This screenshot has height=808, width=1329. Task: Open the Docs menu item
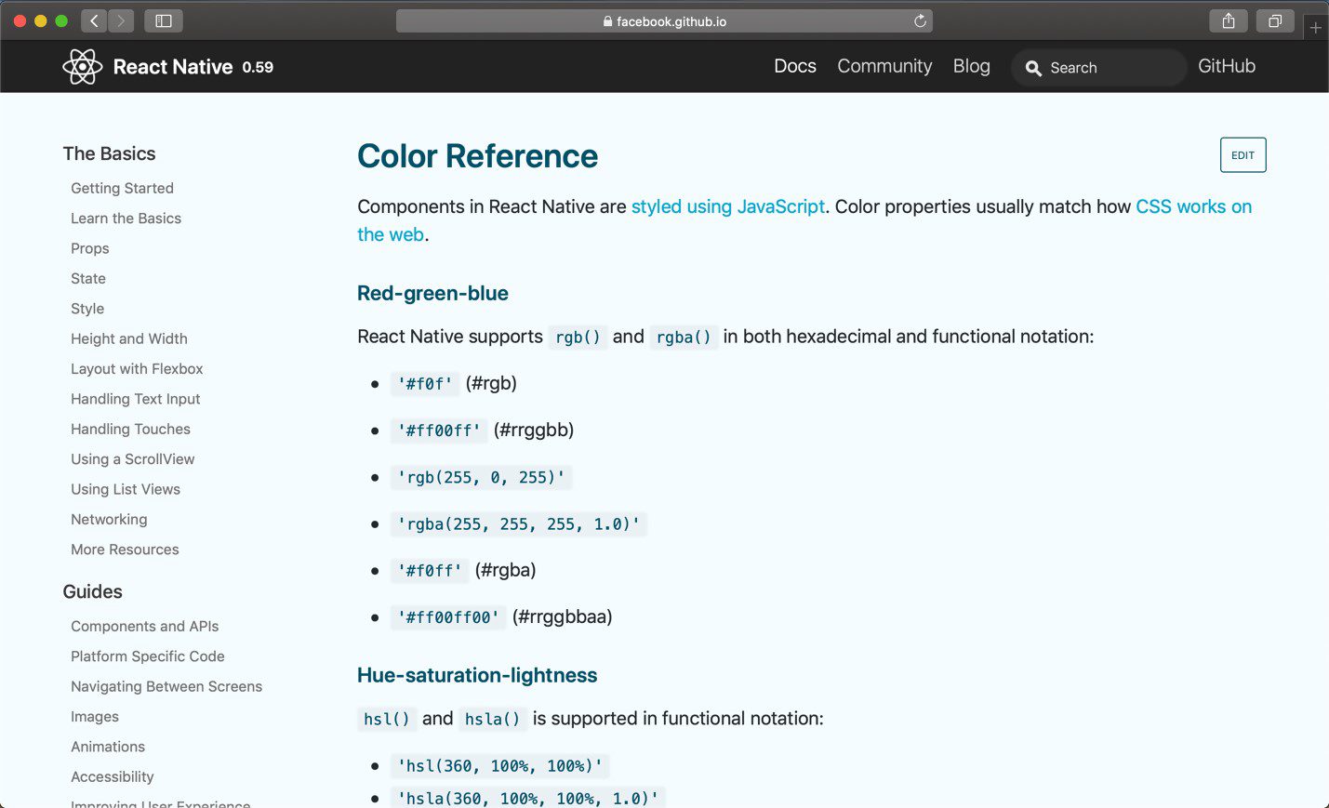tap(795, 66)
